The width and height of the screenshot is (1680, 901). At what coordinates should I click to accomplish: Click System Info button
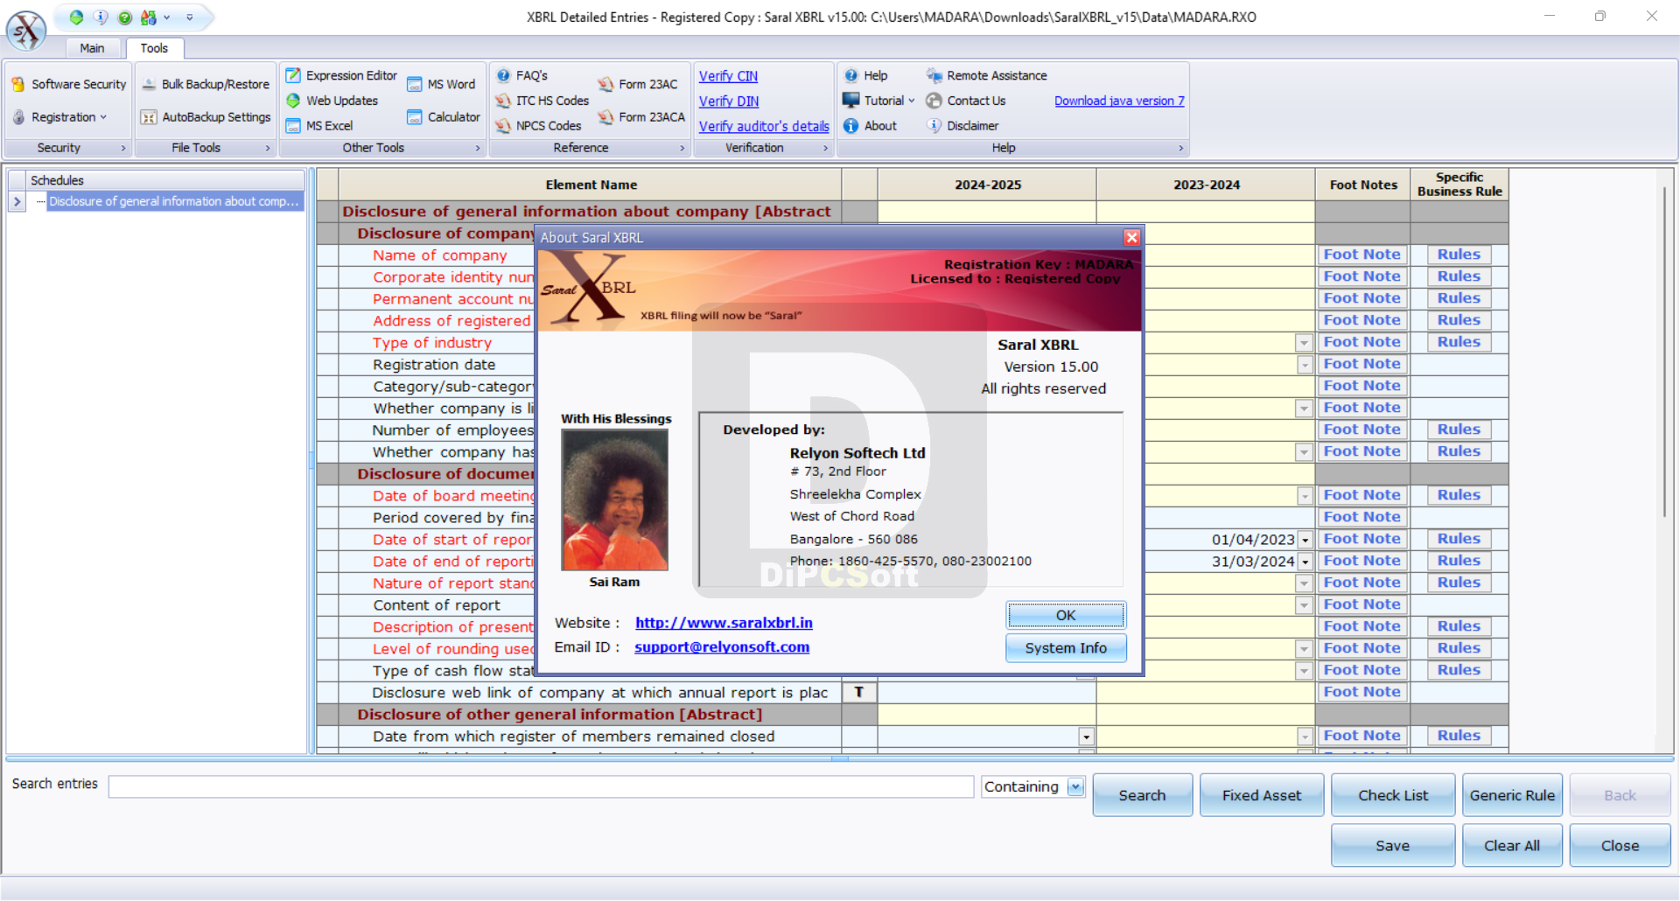pos(1066,648)
